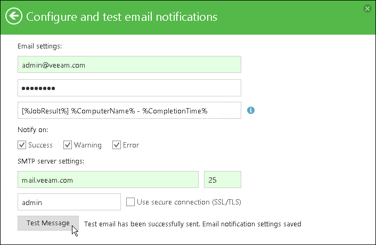Image resolution: width=376 pixels, height=245 pixels.
Task: Click the test email success status message
Action: coord(193,224)
